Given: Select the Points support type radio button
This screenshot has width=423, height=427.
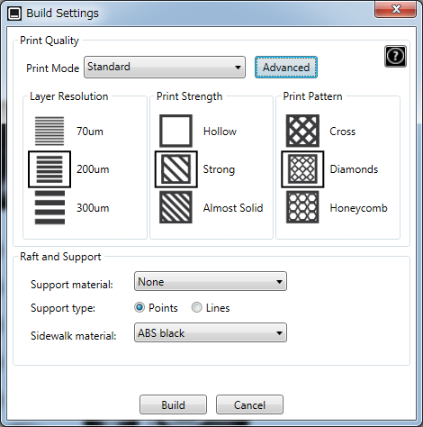Looking at the screenshot, I should (139, 307).
